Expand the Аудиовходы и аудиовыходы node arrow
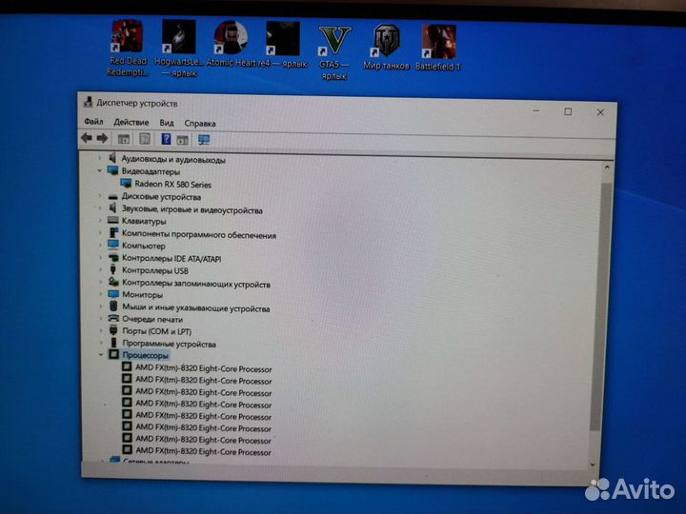This screenshot has width=686, height=514. point(100,158)
